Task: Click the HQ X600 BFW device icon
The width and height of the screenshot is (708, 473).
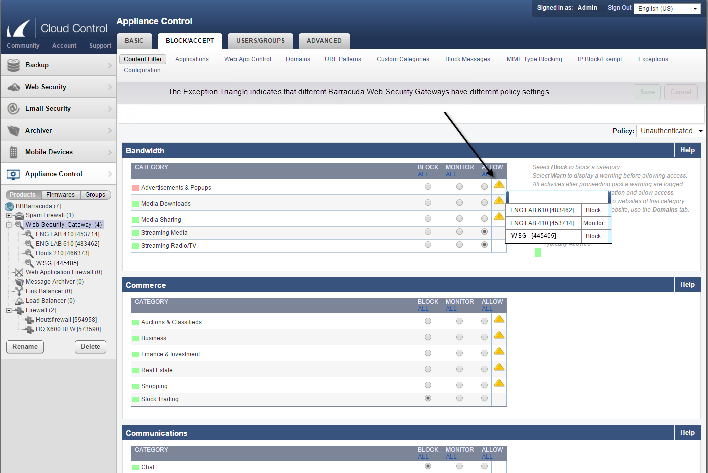Action: (29, 329)
